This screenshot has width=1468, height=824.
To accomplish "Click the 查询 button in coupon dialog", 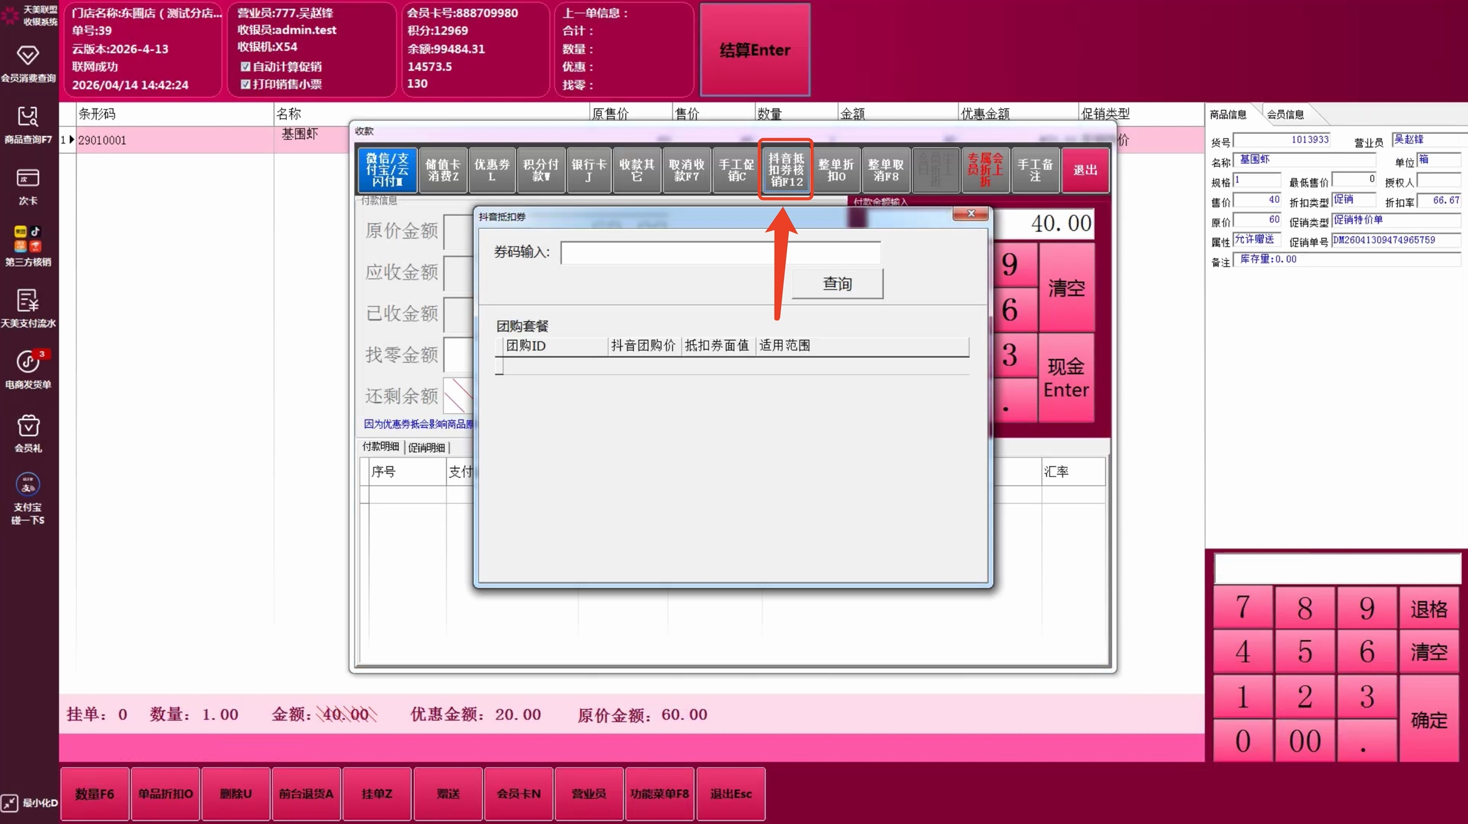I will tap(836, 284).
